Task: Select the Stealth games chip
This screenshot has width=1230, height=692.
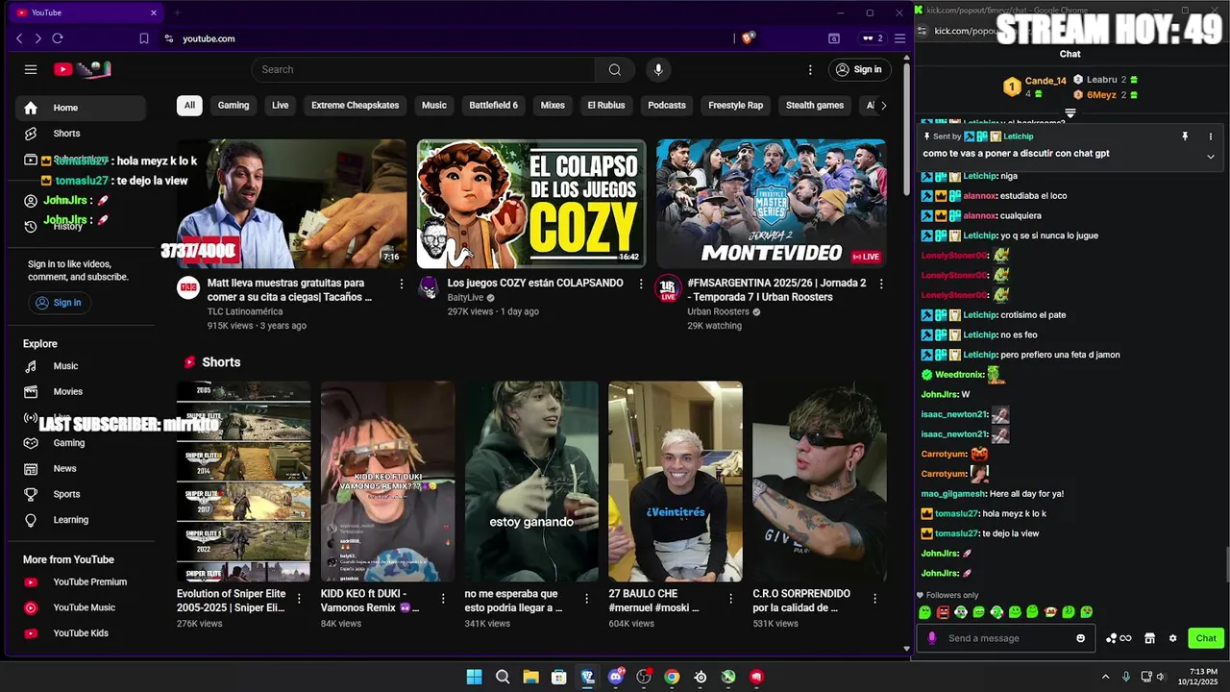Action: click(x=815, y=106)
